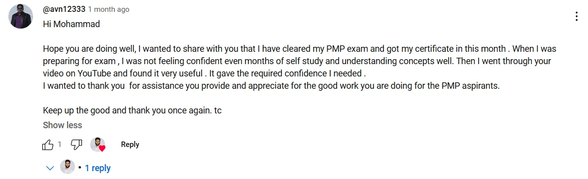Open the commenter's profile picture

[x=21, y=16]
